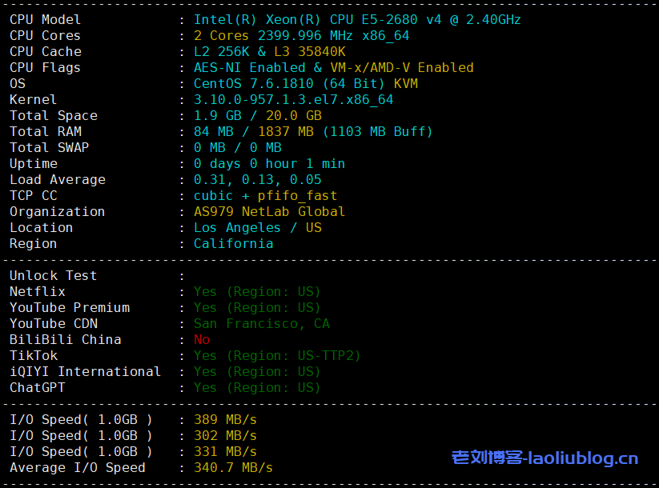Click the AS979 NetLab Global organization
The height and width of the screenshot is (488, 659).
pyautogui.click(x=269, y=211)
